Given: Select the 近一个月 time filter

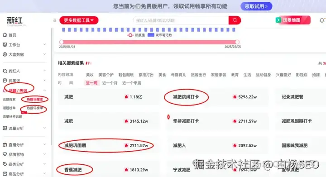Looking at the screenshot, I should [x=110, y=83].
